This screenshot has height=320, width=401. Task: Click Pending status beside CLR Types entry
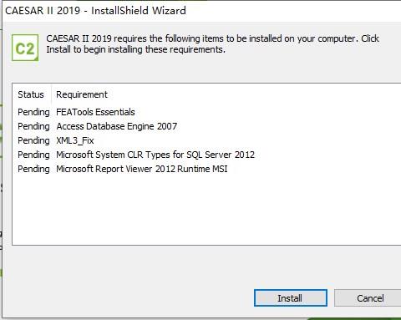[33, 155]
